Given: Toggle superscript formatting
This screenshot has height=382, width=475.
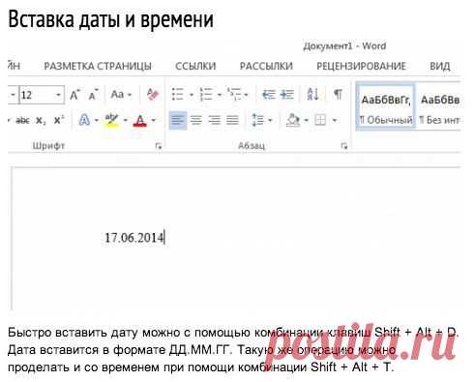Looking at the screenshot, I should (x=59, y=120).
